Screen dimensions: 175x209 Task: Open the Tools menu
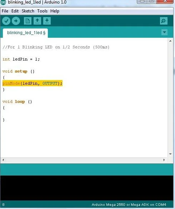click(x=42, y=11)
